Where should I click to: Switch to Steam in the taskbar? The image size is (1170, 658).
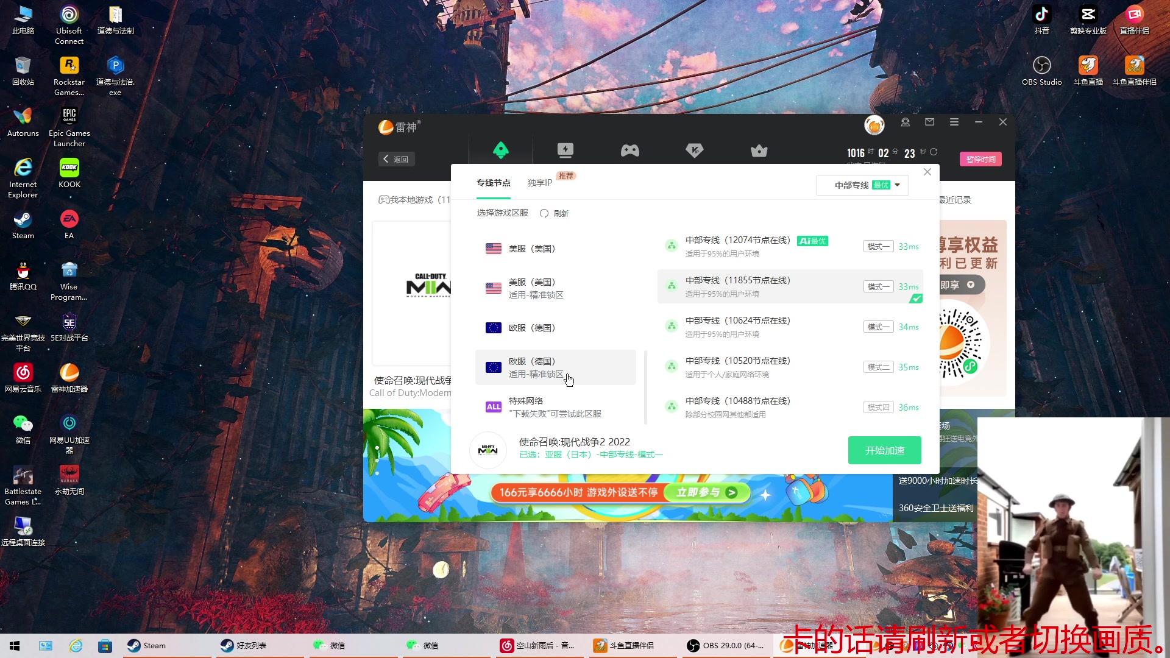pos(167,646)
